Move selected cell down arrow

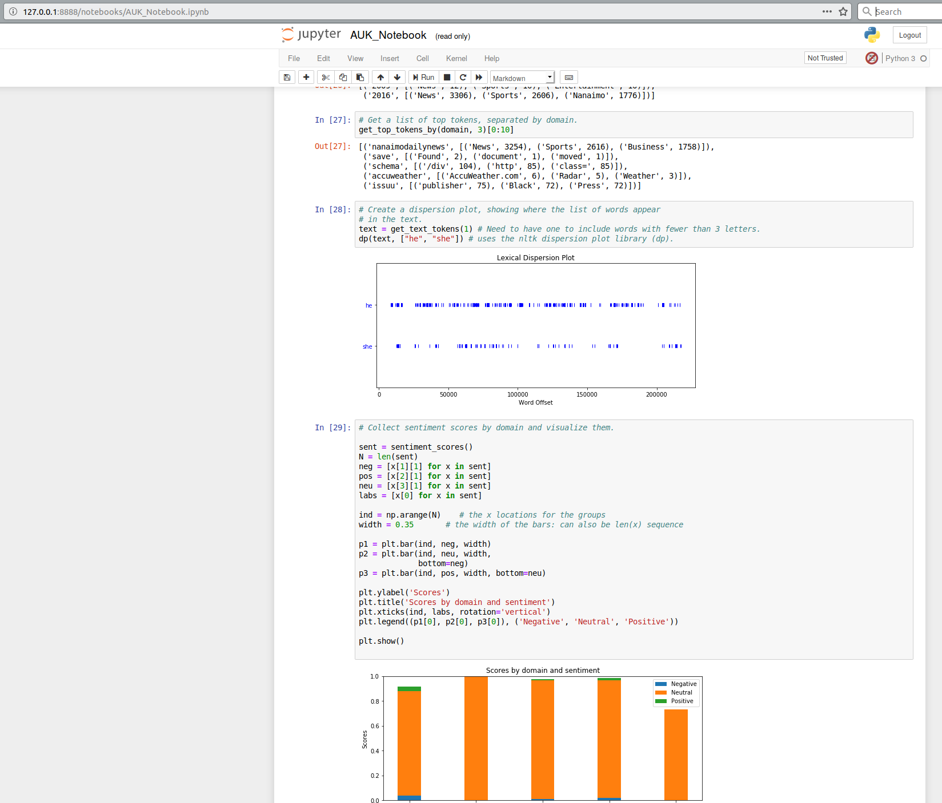(x=397, y=78)
